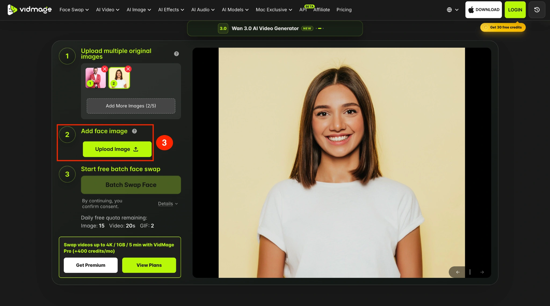Click the VidMage logo
The height and width of the screenshot is (306, 550).
pos(30,10)
